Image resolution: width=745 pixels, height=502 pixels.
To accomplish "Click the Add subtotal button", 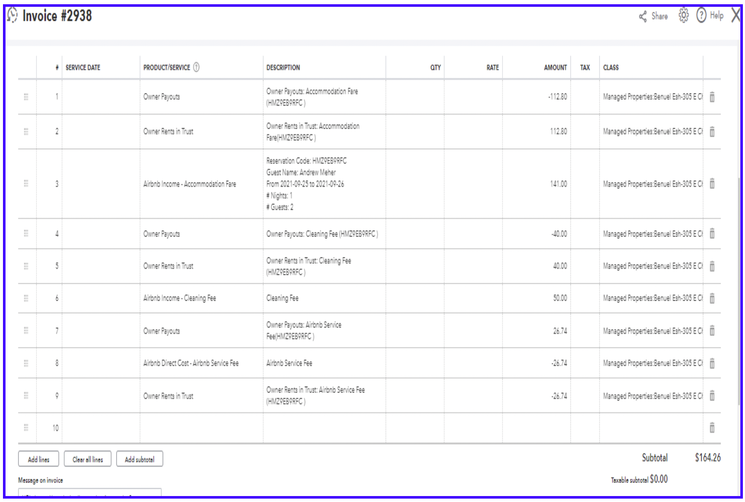I will pyautogui.click(x=139, y=459).
